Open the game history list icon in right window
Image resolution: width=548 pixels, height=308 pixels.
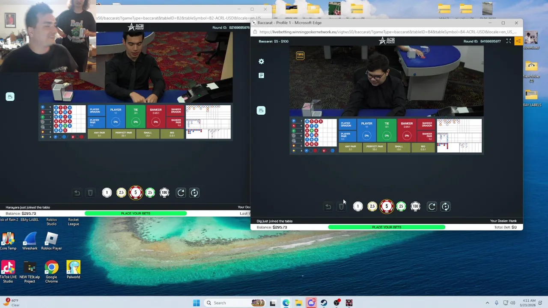261,75
